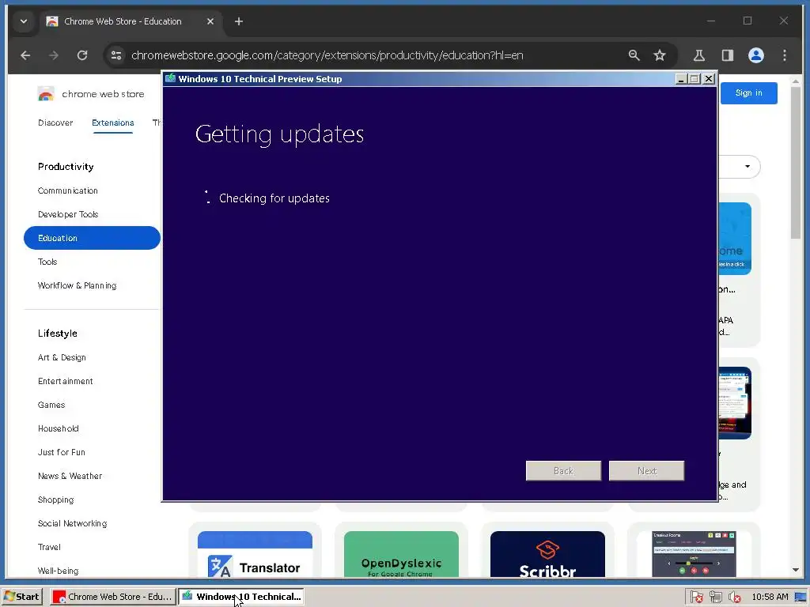The image size is (810, 607).
Task: Switch to Chrome Web Store taskbar button
Action: pyautogui.click(x=112, y=597)
